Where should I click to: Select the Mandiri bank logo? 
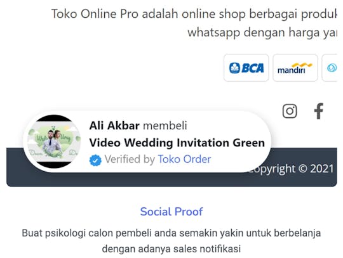click(295, 68)
